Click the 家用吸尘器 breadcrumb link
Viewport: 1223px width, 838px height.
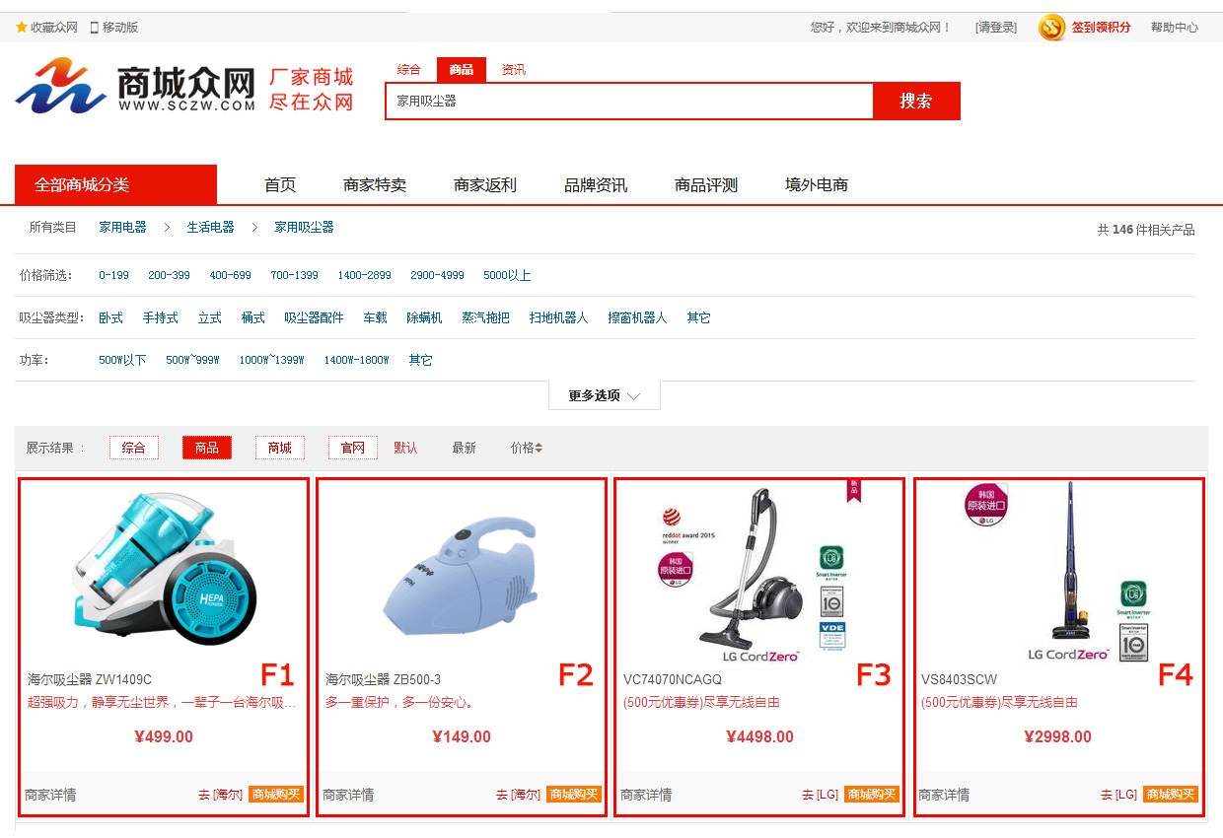[x=304, y=227]
